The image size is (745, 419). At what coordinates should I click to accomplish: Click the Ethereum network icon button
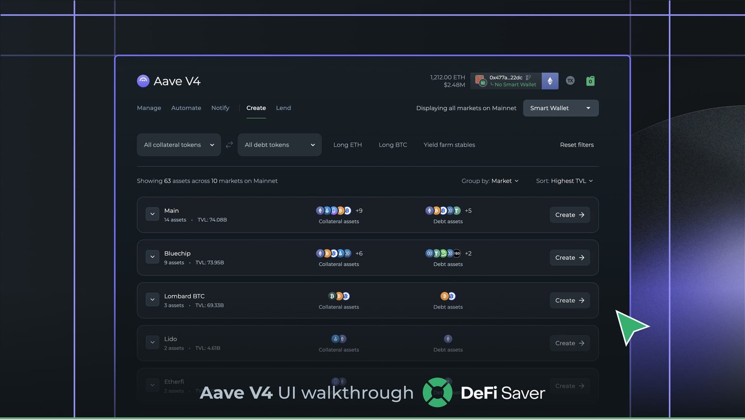point(550,81)
